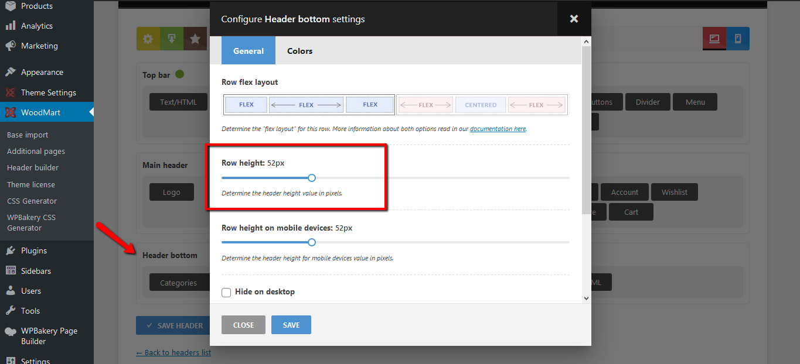The image size is (800, 364).
Task: Click the SAVE HEADER button
Action: click(174, 325)
